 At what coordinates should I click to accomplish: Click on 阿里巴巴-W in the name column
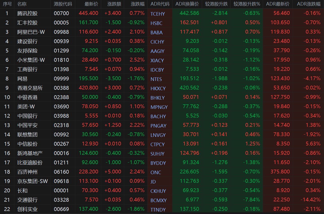[x=31, y=32]
